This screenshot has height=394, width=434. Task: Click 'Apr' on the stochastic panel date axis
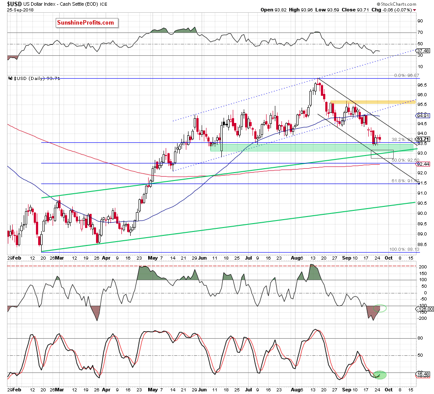[x=106, y=390]
